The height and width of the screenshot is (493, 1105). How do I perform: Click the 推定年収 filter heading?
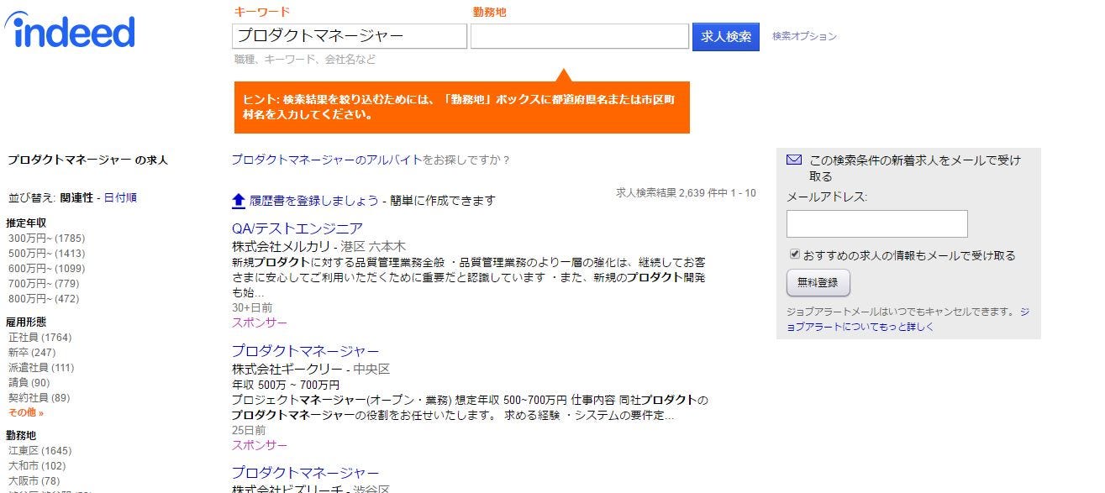coord(26,223)
